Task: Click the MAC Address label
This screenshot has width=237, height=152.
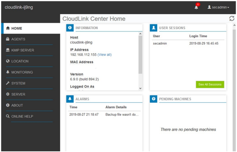Action: point(82,62)
